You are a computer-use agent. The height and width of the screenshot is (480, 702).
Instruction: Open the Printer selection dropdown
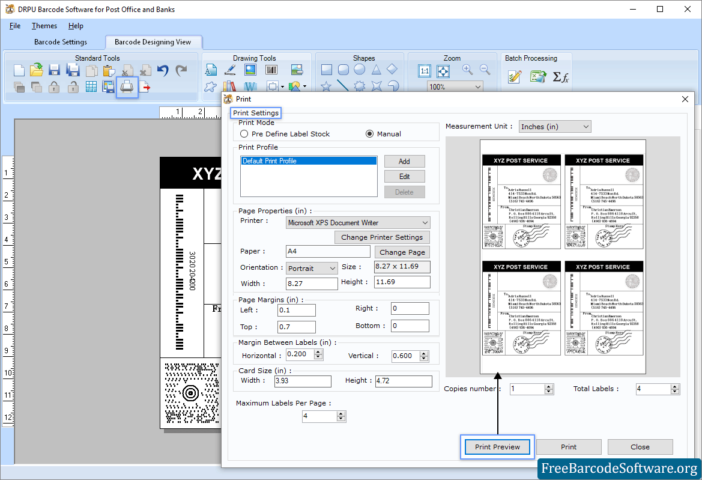tap(358, 222)
